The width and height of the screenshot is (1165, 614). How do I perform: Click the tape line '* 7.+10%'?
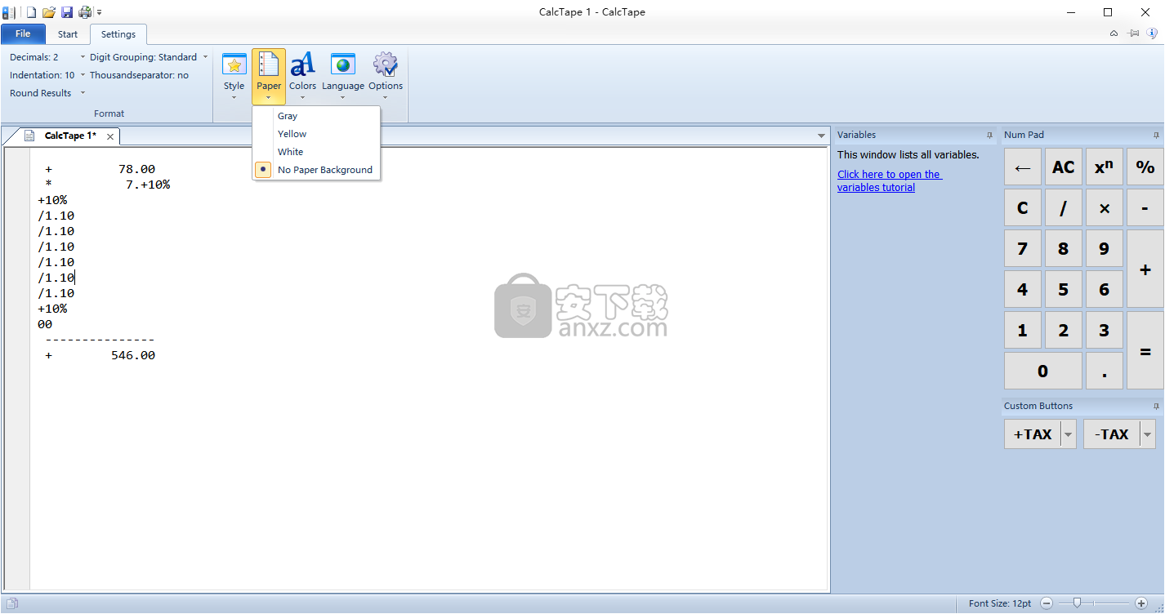tap(107, 185)
